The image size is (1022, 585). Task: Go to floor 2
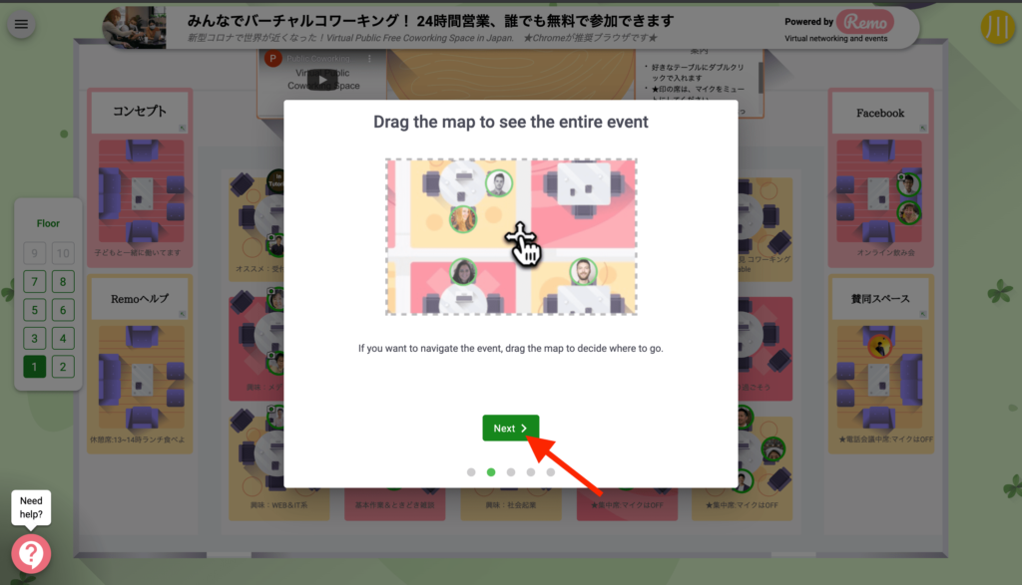tap(63, 367)
